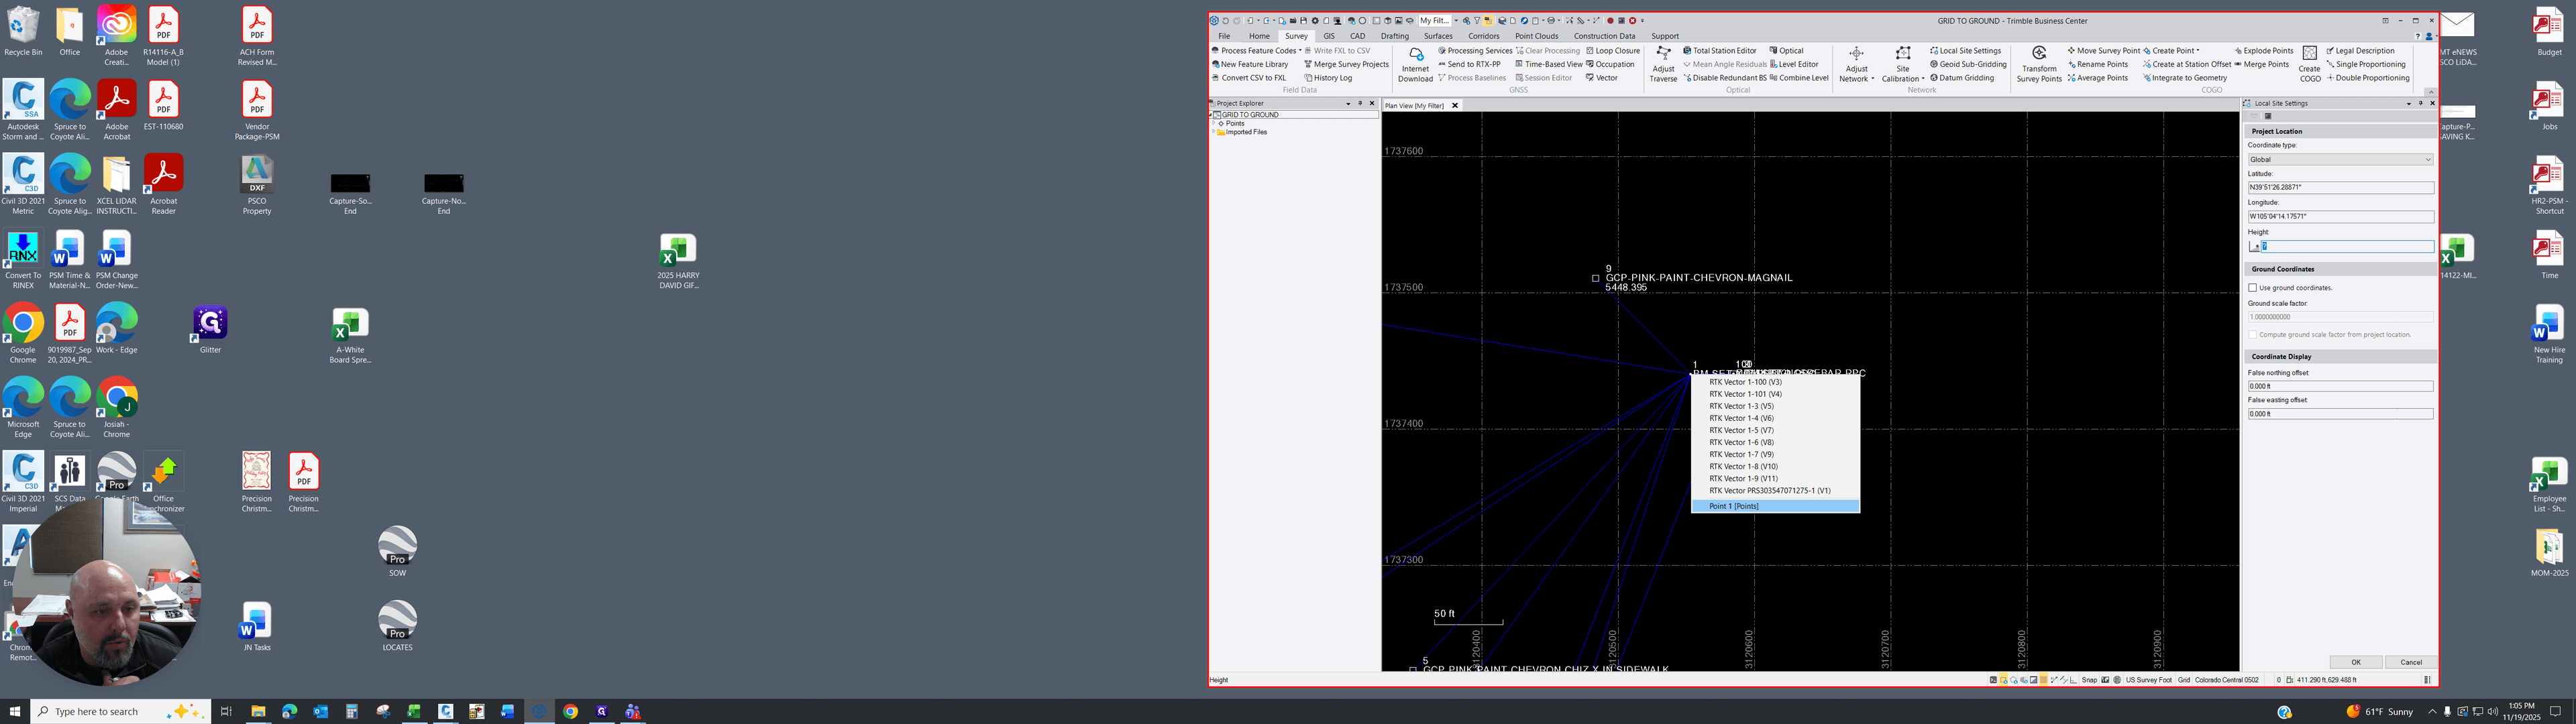Start the Move Survey Point command
2576x724 pixels.
pyautogui.click(x=2104, y=51)
